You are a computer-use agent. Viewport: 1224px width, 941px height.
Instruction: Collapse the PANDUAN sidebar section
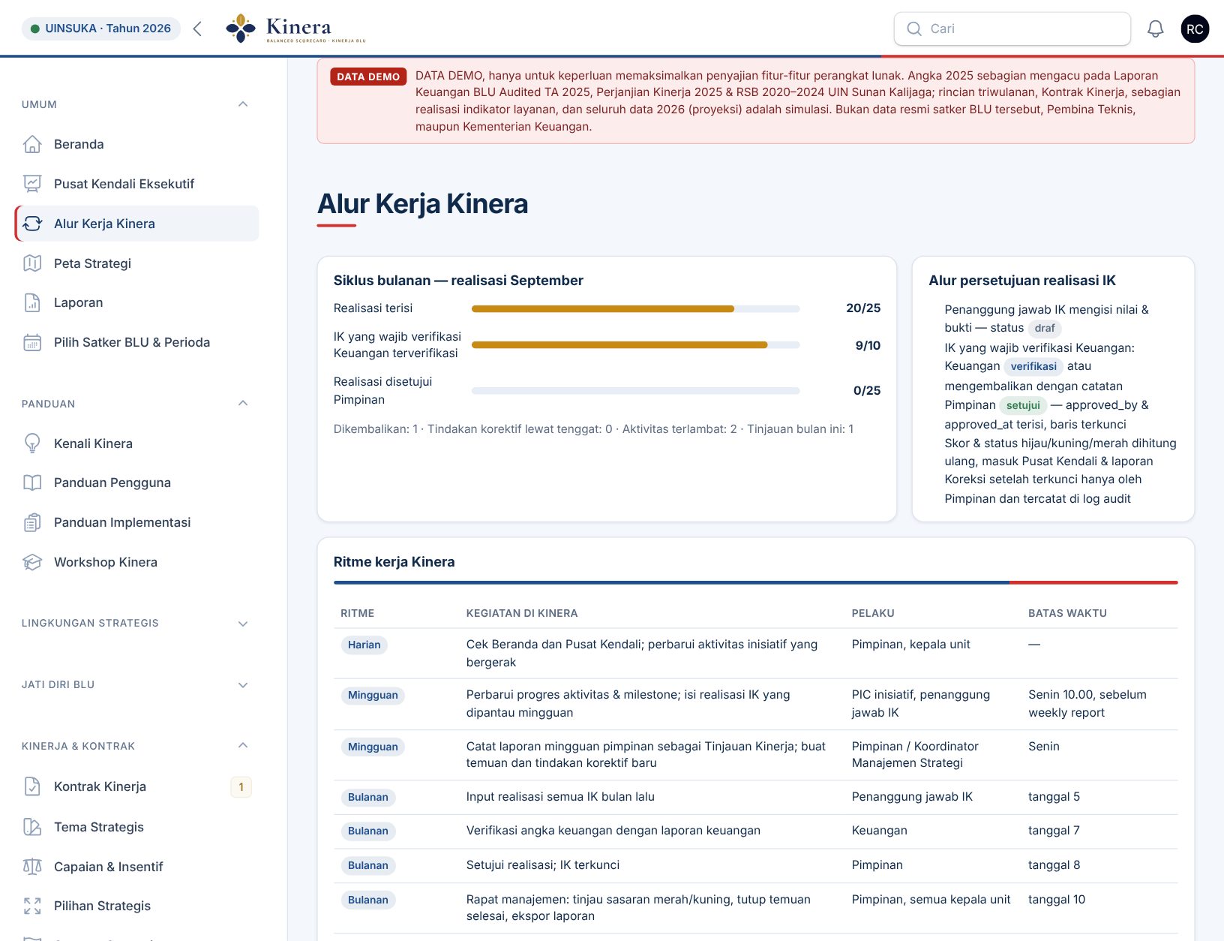tap(242, 404)
